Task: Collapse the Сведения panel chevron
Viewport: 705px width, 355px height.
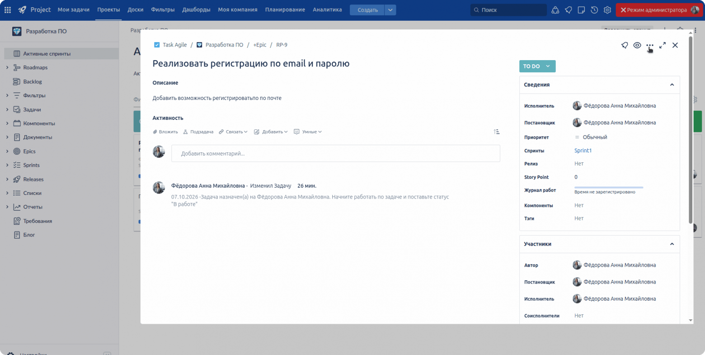Action: [x=672, y=85]
